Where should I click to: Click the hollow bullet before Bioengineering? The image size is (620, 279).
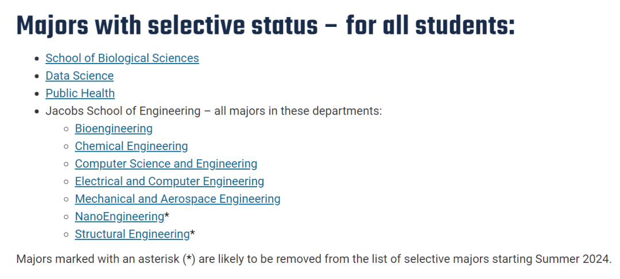[x=67, y=129]
